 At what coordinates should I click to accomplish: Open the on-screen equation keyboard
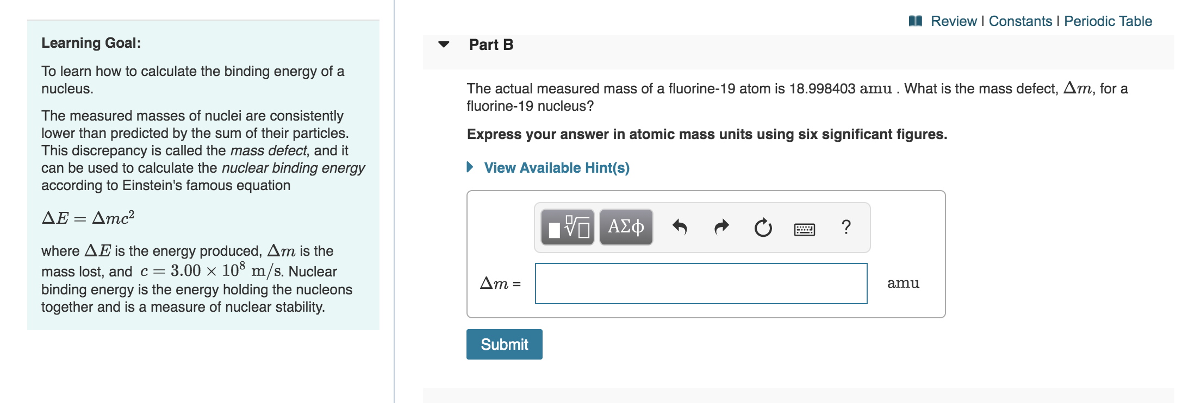point(805,229)
